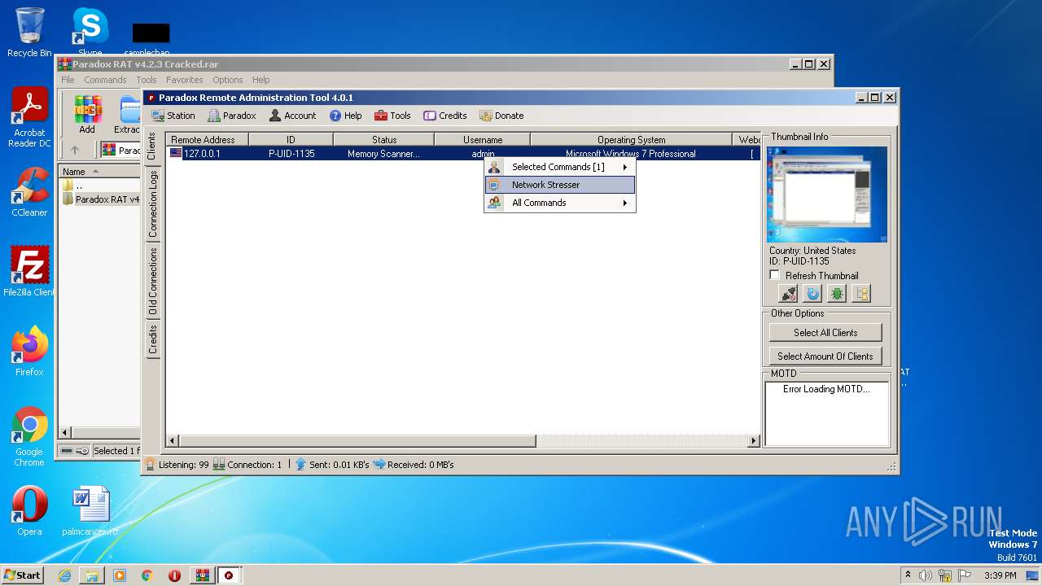Click the Start button on taskbar

pyautogui.click(x=23, y=575)
